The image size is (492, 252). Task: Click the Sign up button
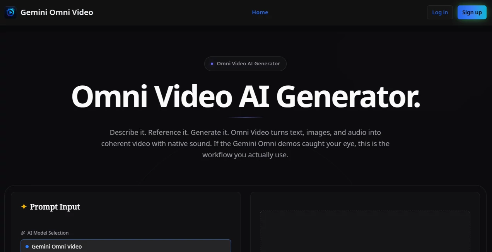coord(472,12)
